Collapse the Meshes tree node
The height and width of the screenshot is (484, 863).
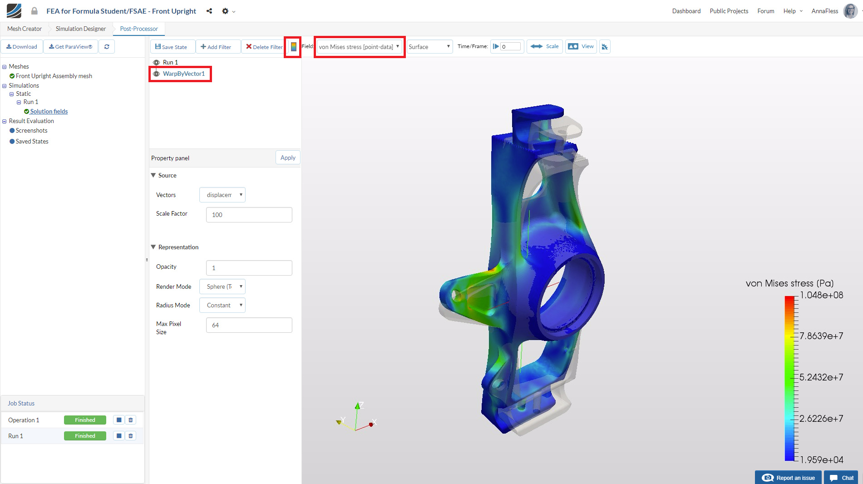[x=5, y=67]
